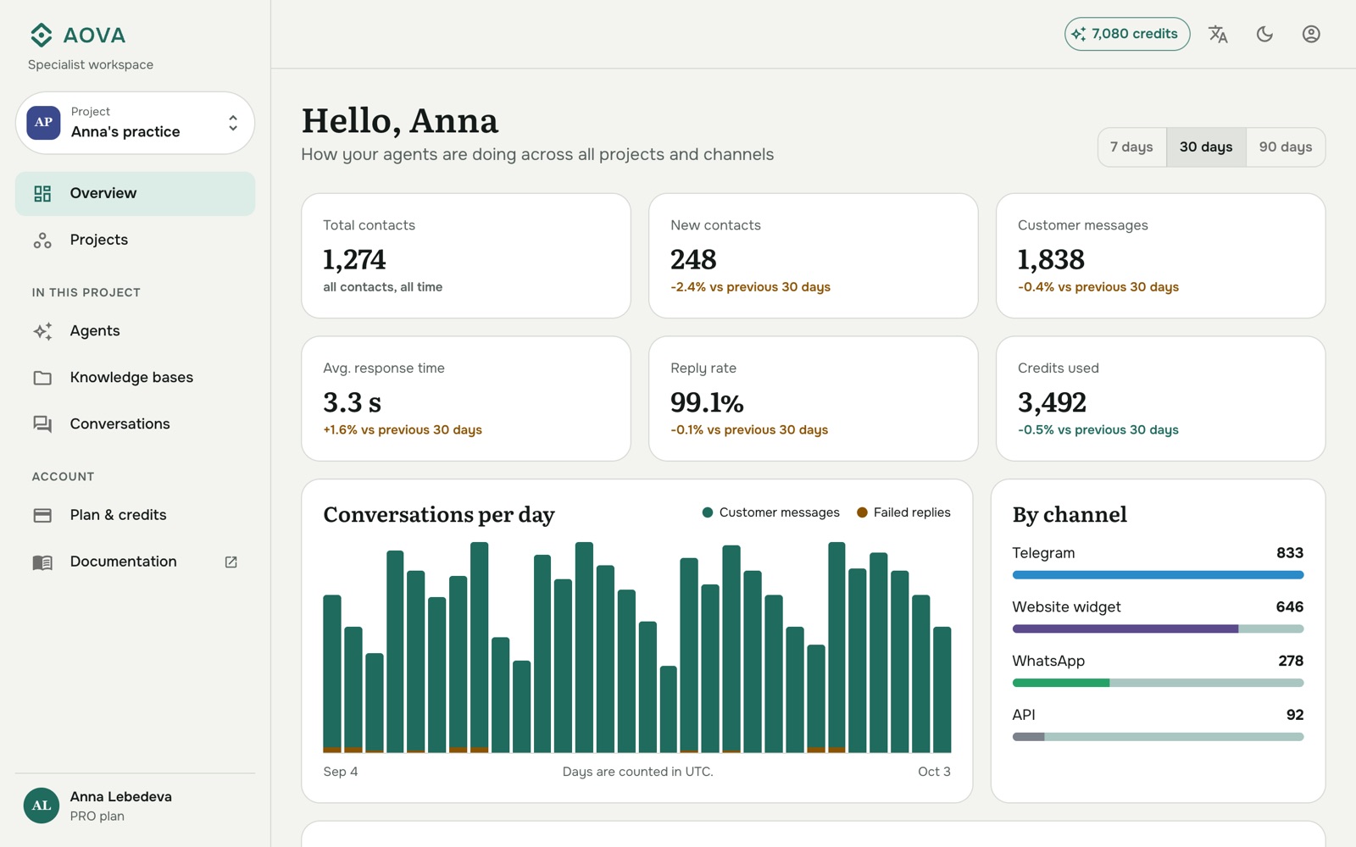Click the Plan & credits card icon
This screenshot has width=1356, height=847.
tap(42, 515)
